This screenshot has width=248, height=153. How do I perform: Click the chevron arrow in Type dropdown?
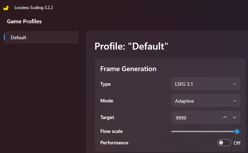(x=235, y=84)
